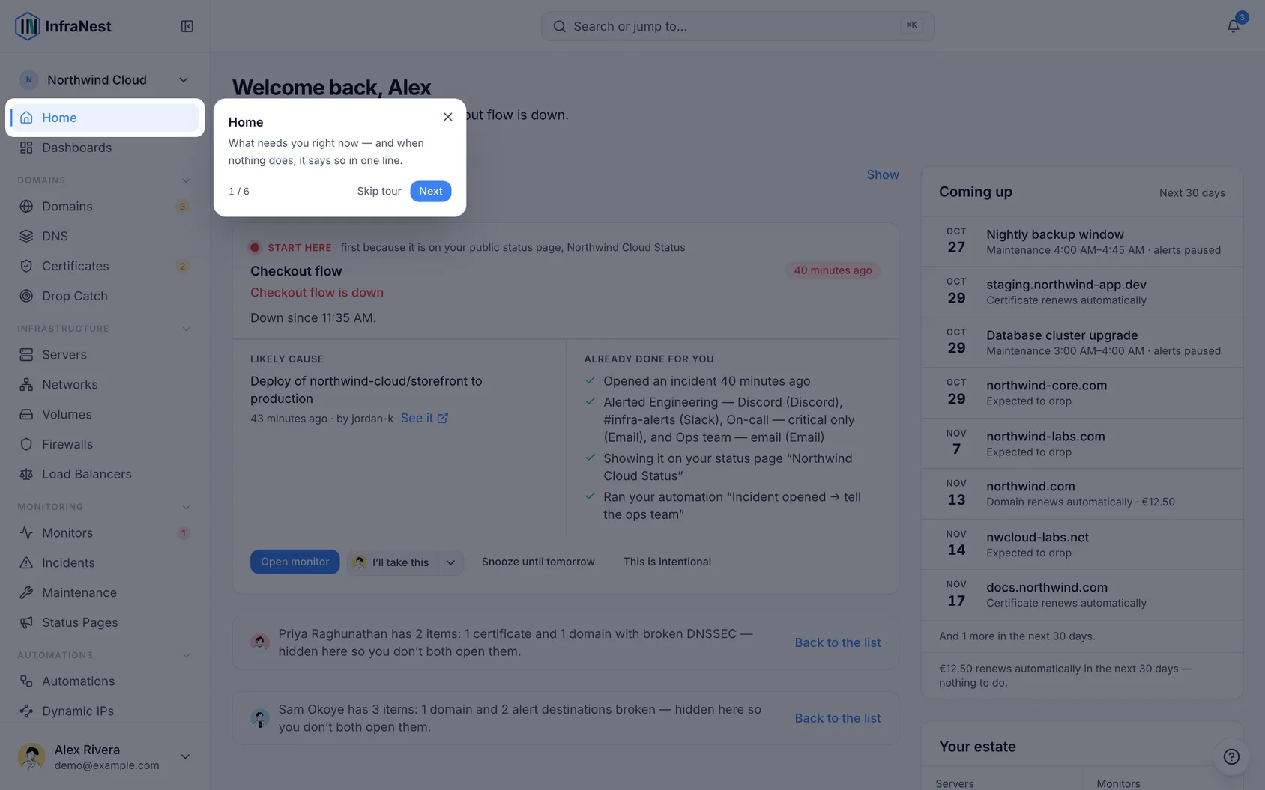Screen dimensions: 1265x790
Task: Open the help question-mark button
Action: coord(1231,756)
